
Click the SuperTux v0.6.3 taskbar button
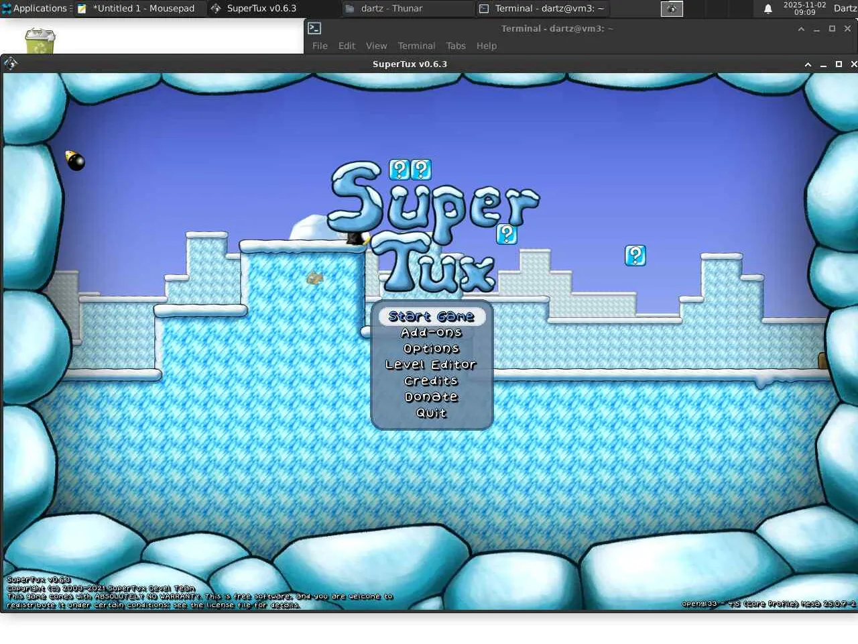[x=273, y=9]
